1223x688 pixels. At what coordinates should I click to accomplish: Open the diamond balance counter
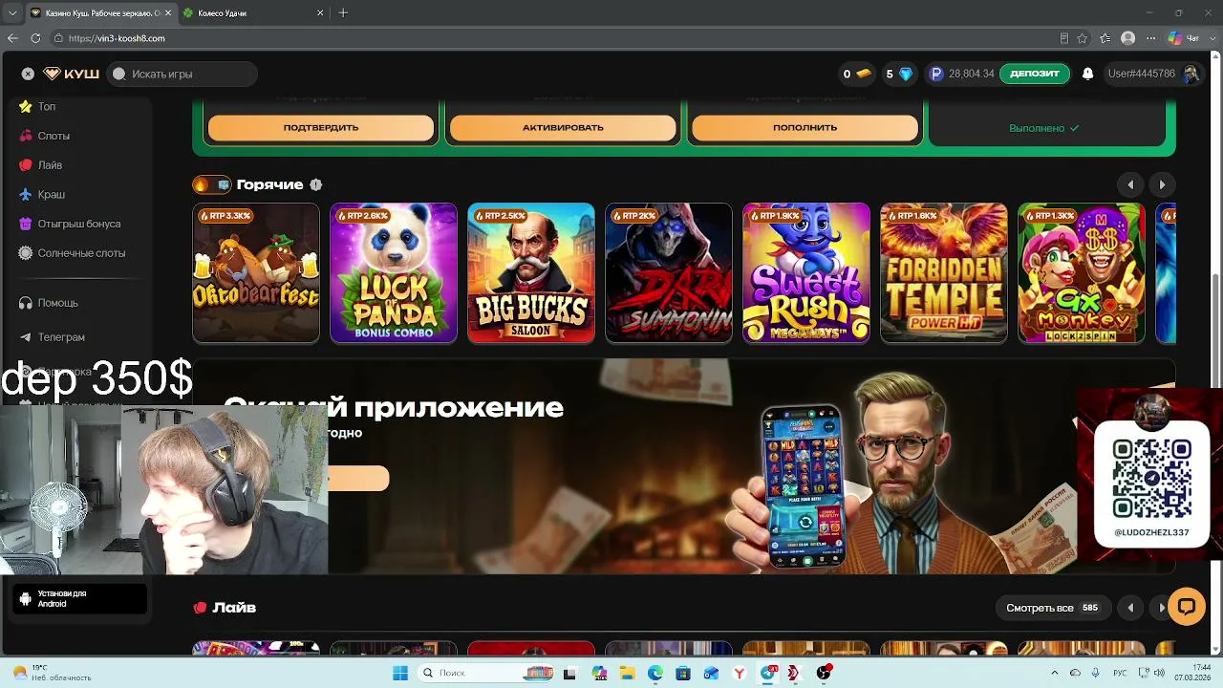pos(899,74)
